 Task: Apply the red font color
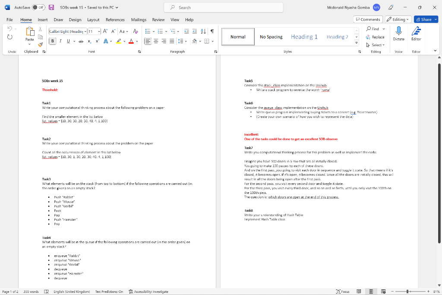point(131,41)
